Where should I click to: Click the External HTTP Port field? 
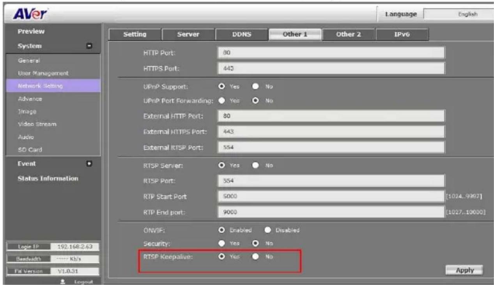331,116
